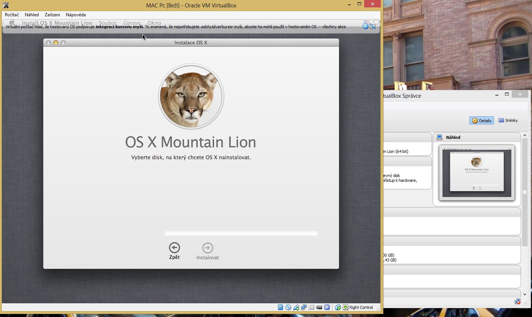
Task: Open the Nápověda help menu
Action: click(75, 15)
